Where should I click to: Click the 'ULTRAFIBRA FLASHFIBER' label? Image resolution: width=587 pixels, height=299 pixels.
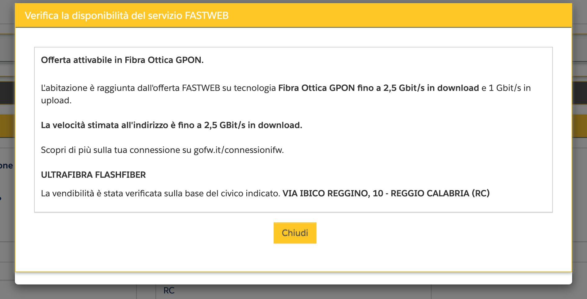[x=93, y=175]
